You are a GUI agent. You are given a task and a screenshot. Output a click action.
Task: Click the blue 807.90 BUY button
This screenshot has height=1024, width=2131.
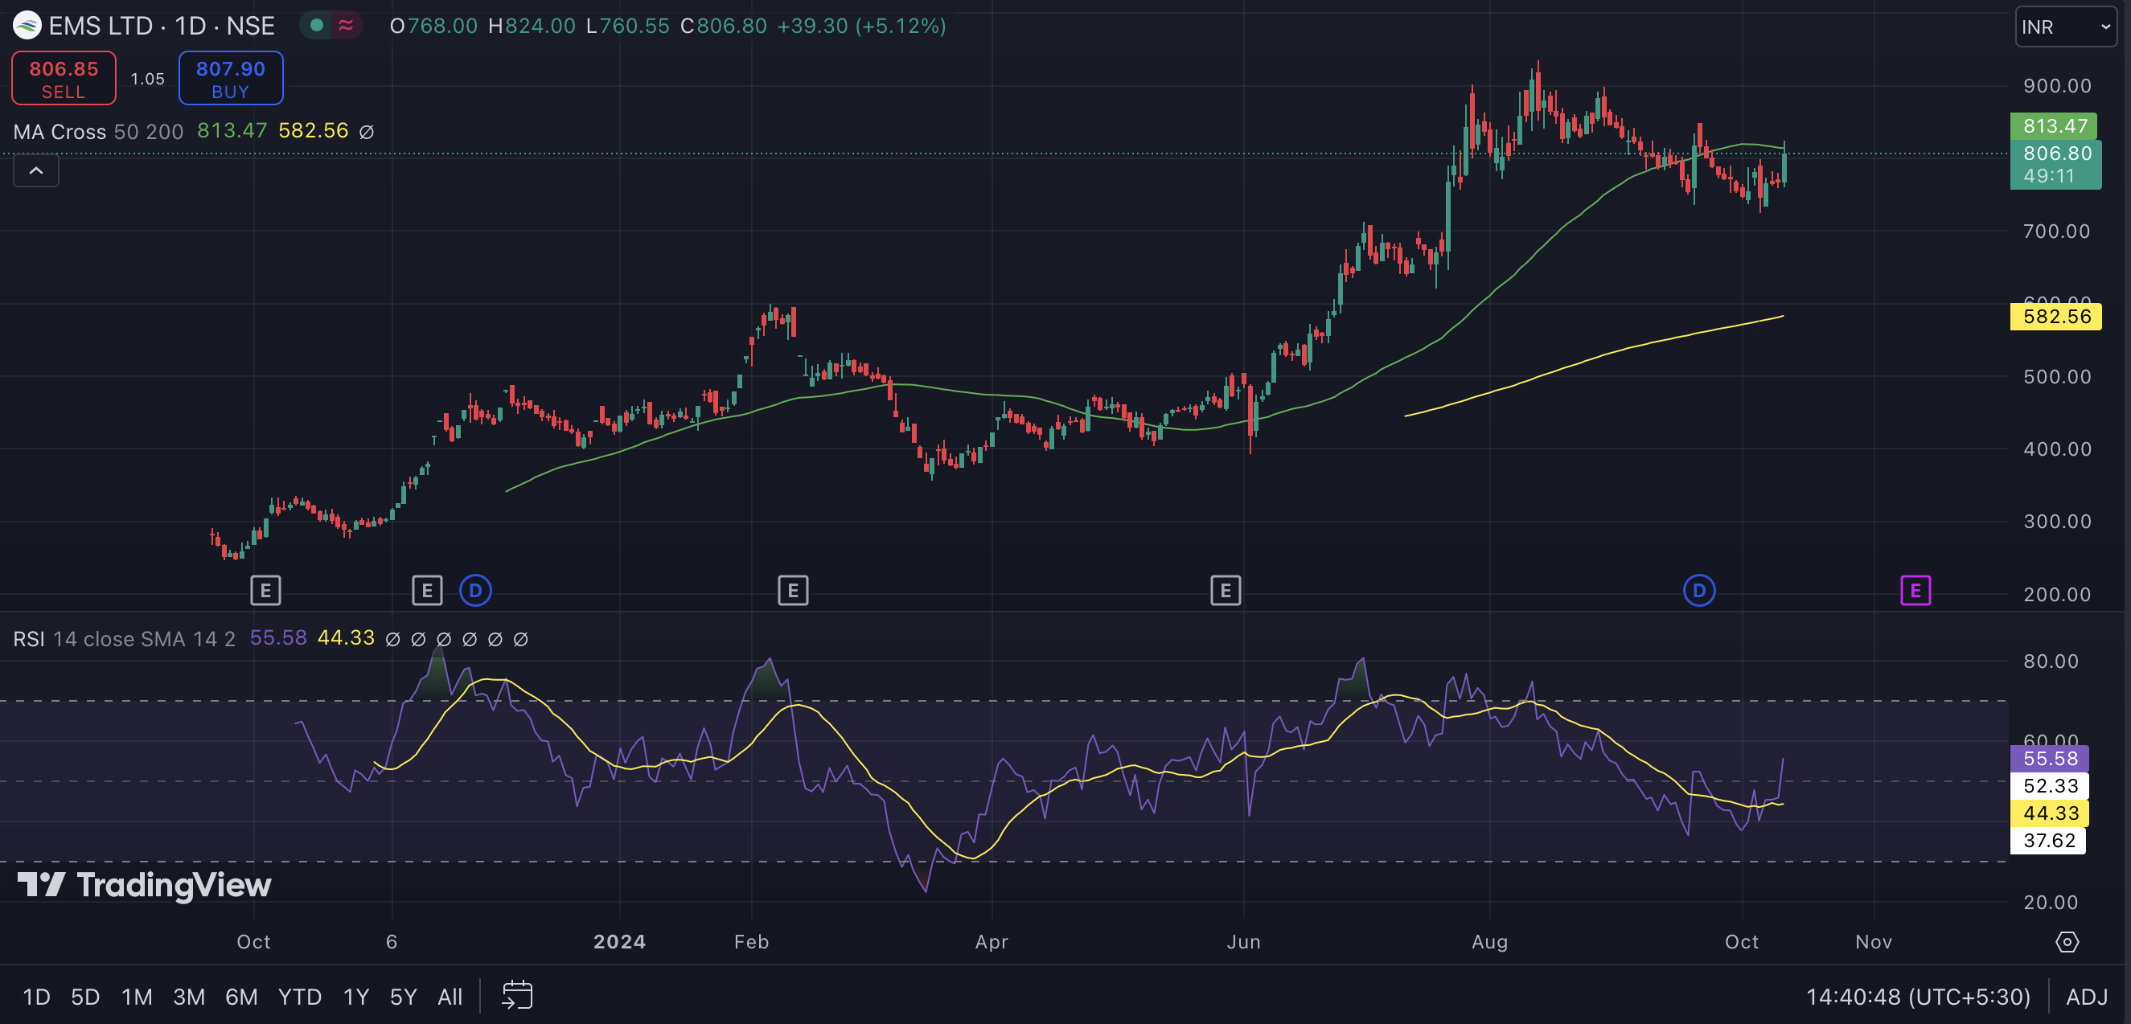(231, 79)
